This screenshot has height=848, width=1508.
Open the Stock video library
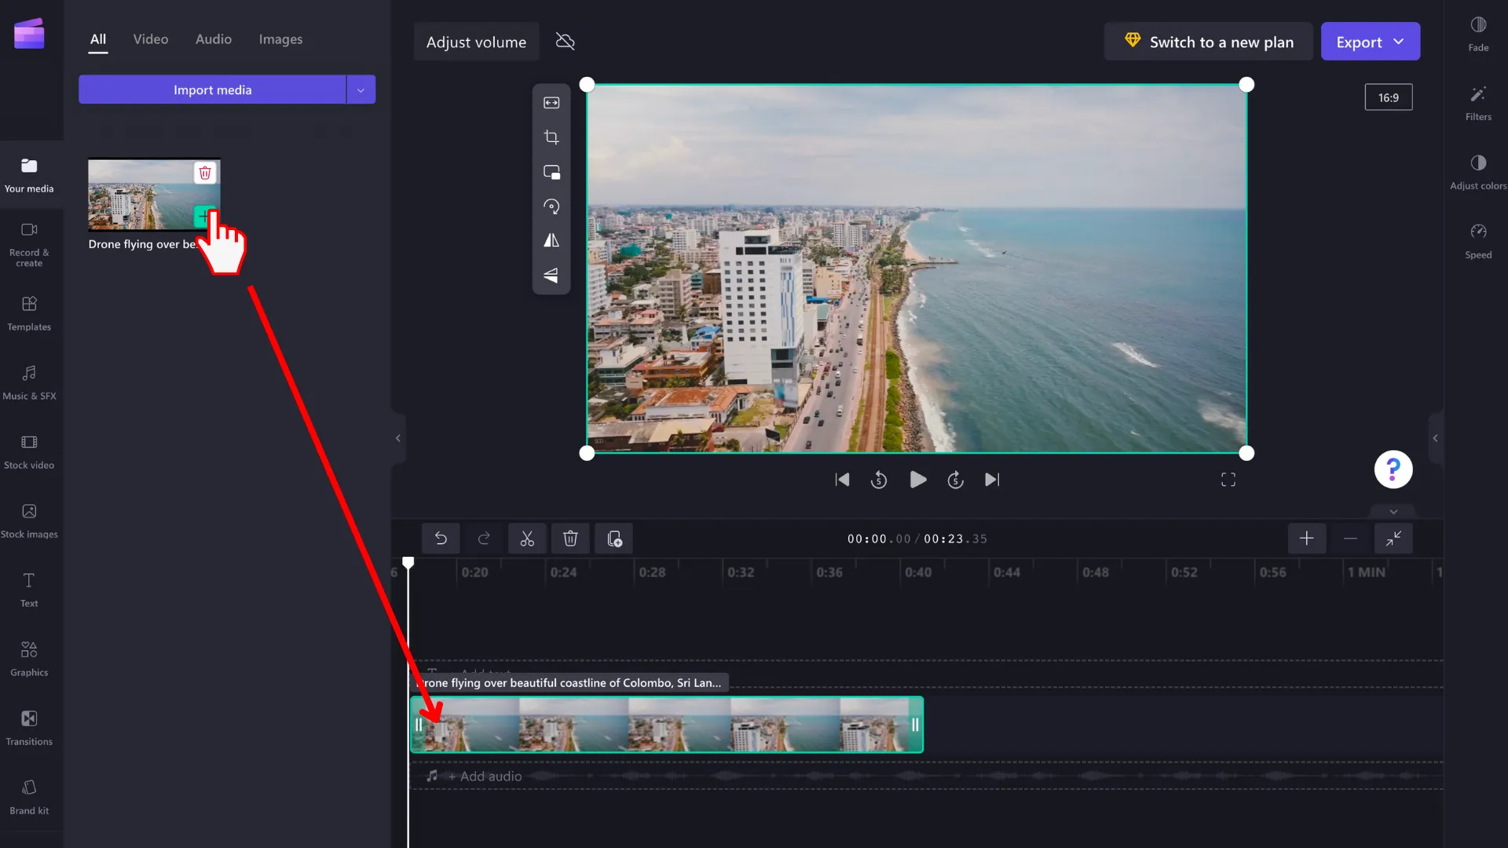coord(29,451)
